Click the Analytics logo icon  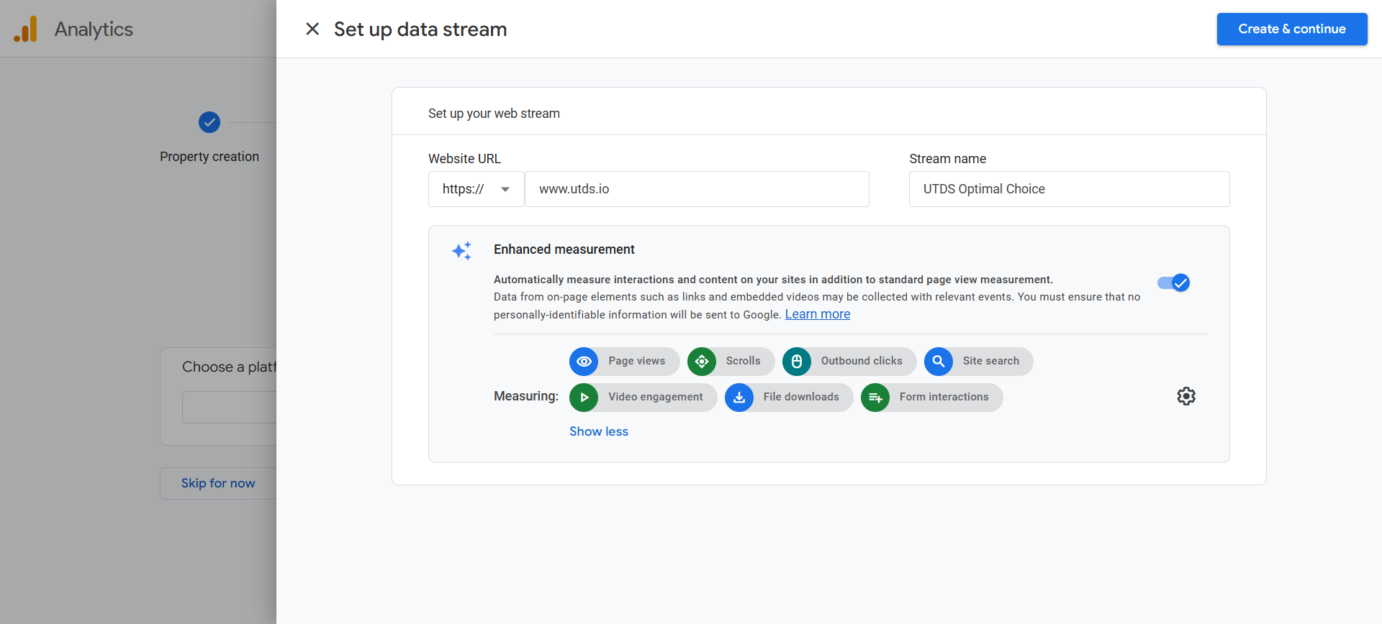(26, 29)
